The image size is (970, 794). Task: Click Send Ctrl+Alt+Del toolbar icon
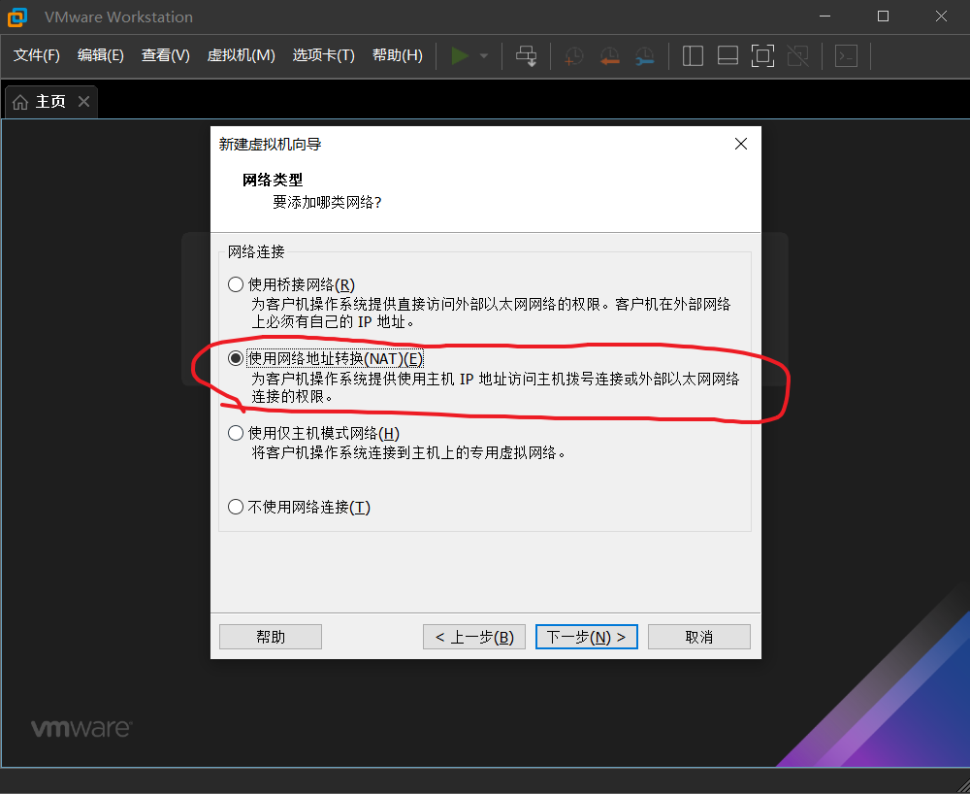(x=527, y=55)
